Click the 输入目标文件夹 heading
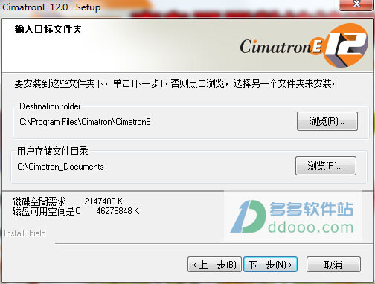 [x=48, y=29]
